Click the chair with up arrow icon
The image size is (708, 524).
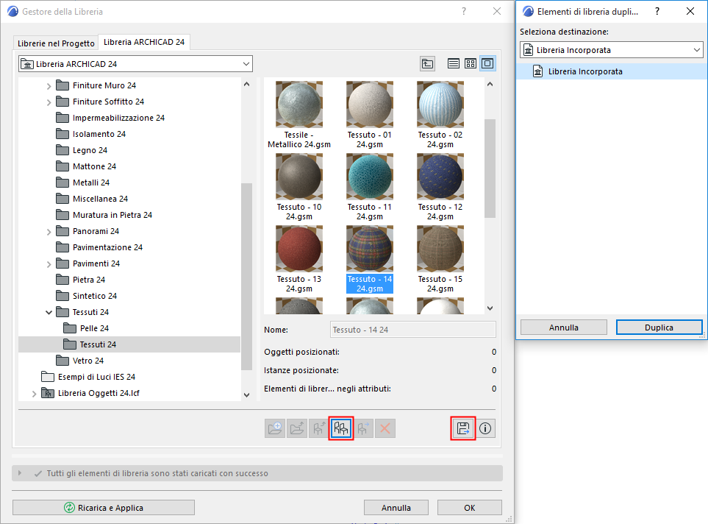(319, 428)
